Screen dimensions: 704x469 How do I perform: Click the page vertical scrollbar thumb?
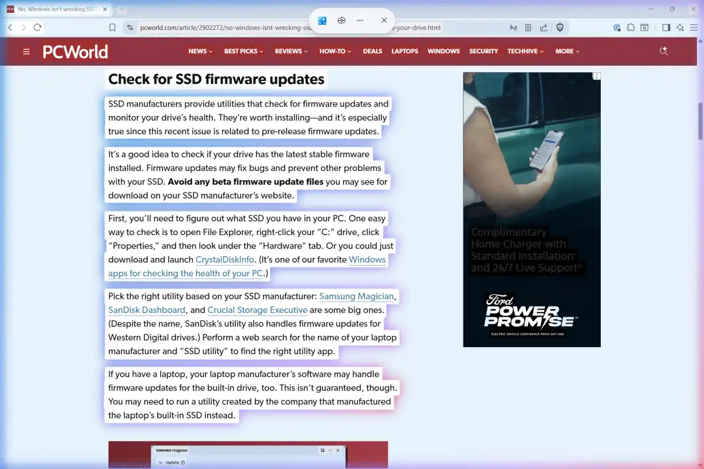coord(700,121)
